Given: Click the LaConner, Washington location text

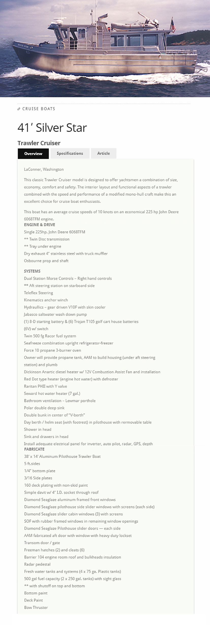Looking at the screenshot, I should coord(44,169).
